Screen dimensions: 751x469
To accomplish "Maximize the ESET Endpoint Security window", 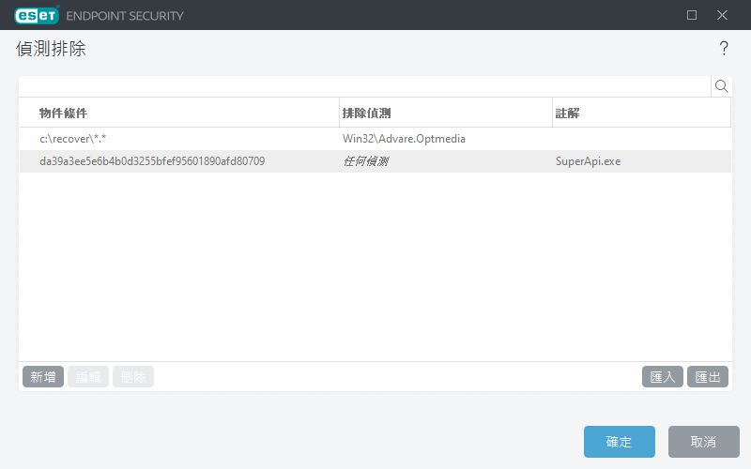I will point(692,15).
